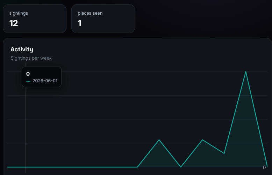Click the places seen card showing 1
The height and width of the screenshot is (175, 272).
(x=103, y=19)
